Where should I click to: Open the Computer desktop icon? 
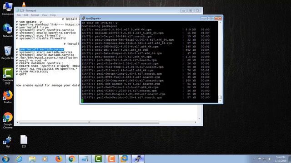[x=7, y=9]
